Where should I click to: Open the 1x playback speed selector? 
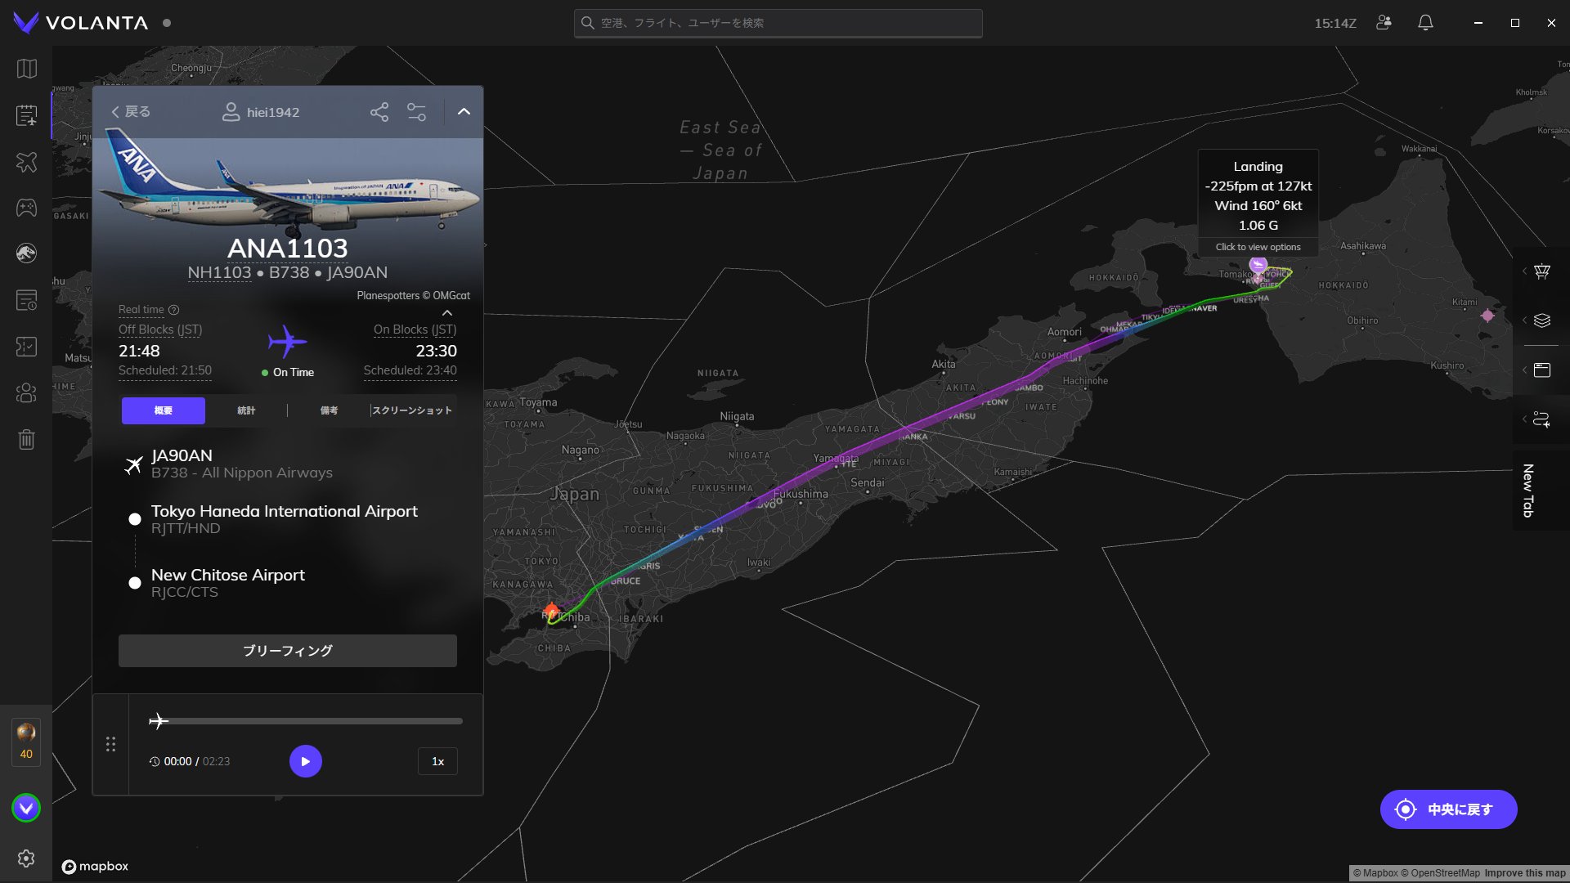(x=437, y=761)
